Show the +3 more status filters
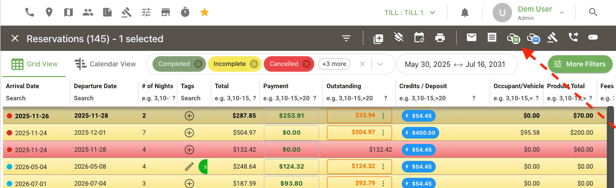616x188 pixels. click(334, 64)
